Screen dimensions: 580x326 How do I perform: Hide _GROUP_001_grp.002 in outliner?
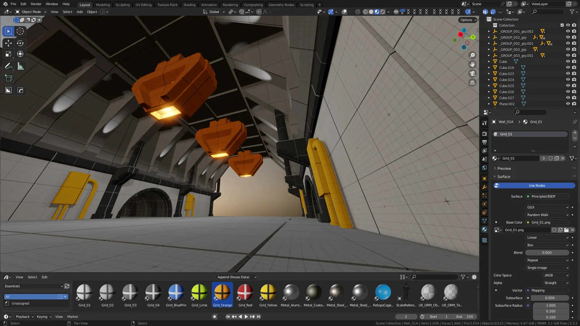(568, 31)
